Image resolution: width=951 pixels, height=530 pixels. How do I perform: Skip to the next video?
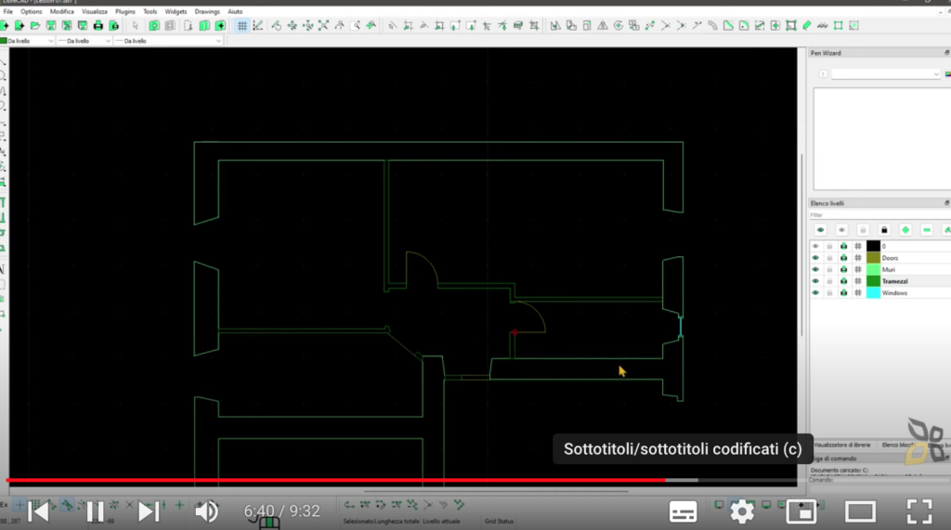point(148,511)
